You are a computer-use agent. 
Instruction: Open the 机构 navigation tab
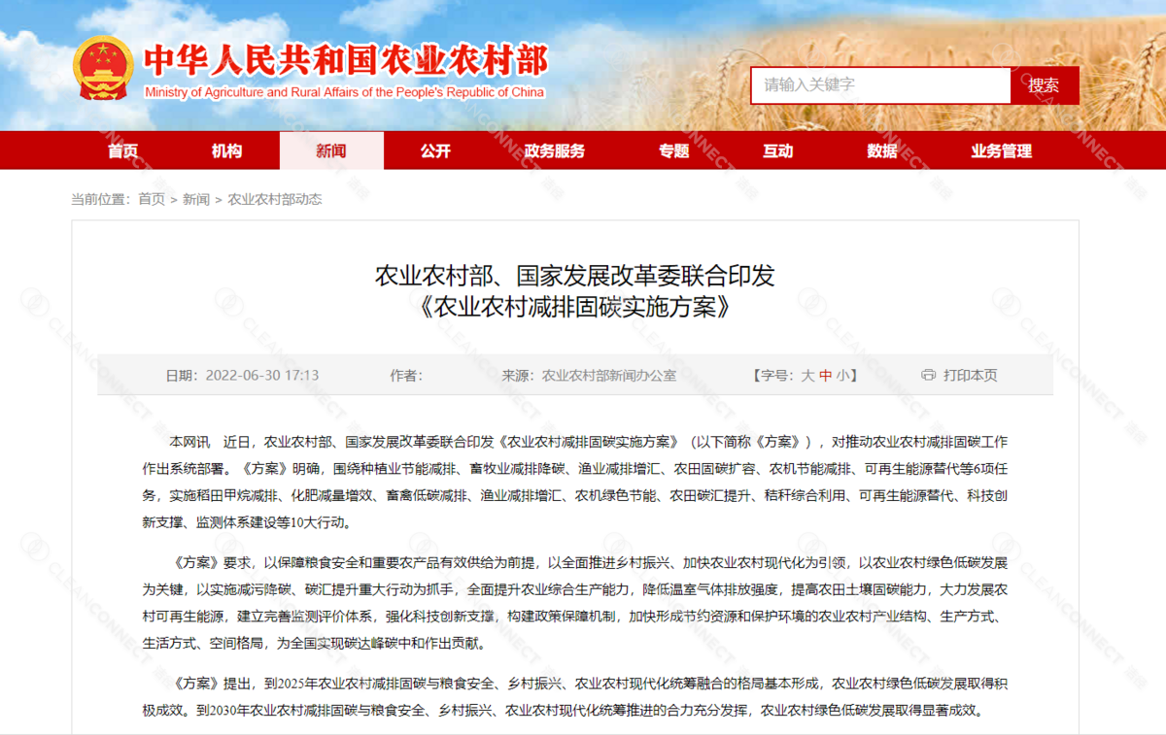click(x=227, y=150)
